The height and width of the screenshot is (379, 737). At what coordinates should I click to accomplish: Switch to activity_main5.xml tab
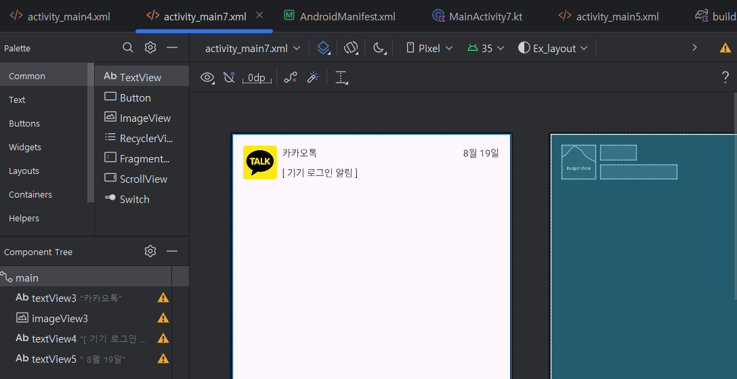point(608,16)
